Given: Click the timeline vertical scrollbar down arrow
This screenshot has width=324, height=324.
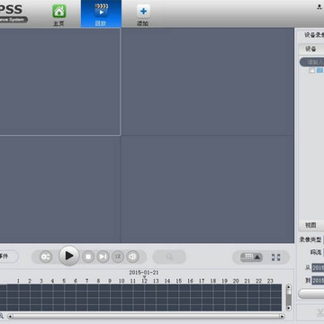Looking at the screenshot, I should [x=289, y=308].
